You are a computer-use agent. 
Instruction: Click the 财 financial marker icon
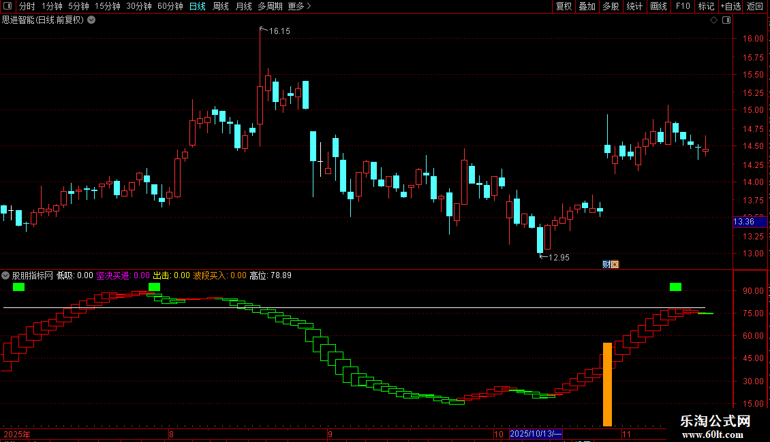(607, 265)
